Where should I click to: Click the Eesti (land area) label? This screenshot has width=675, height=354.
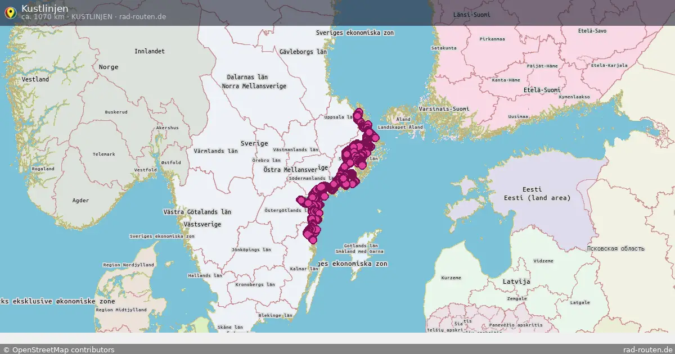[x=537, y=198]
